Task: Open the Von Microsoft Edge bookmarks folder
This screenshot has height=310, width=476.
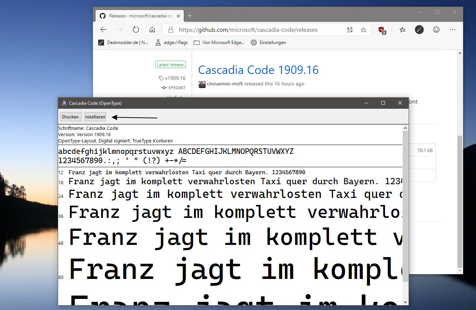Action: click(x=219, y=43)
